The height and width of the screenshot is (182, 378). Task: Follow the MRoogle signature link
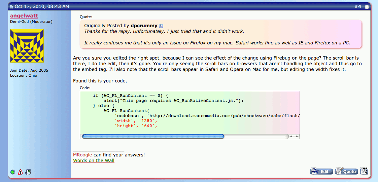point(83,155)
